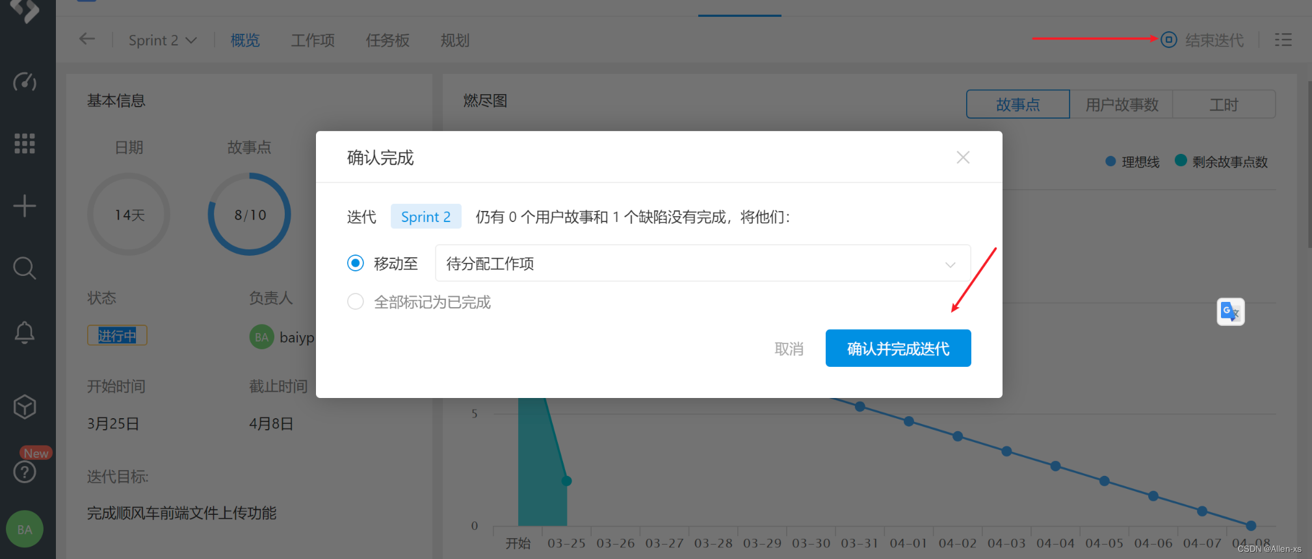Open the apps grid icon in sidebar
Image resolution: width=1312 pixels, height=559 pixels.
coord(25,143)
